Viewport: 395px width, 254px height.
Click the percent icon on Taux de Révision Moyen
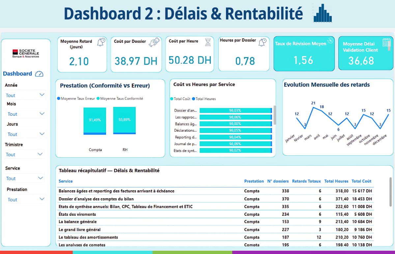pos(330,41)
